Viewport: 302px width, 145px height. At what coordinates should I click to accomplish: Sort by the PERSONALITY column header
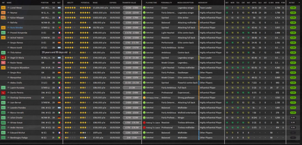coord(166,3)
